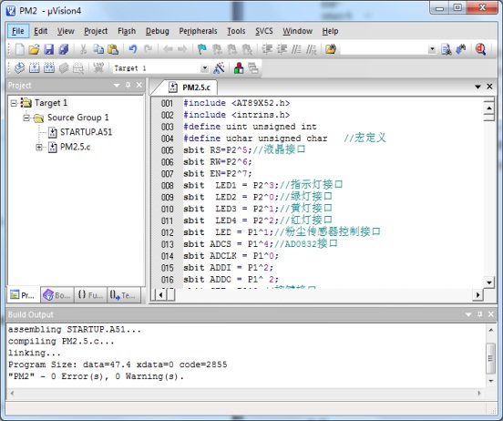The height and width of the screenshot is (421, 503).
Task: Open the editor tab list arrow
Action: [478, 87]
